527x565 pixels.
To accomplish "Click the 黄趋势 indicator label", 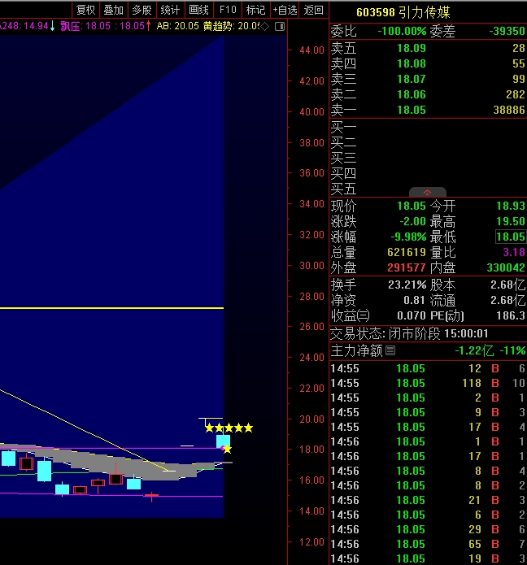I will [218, 26].
